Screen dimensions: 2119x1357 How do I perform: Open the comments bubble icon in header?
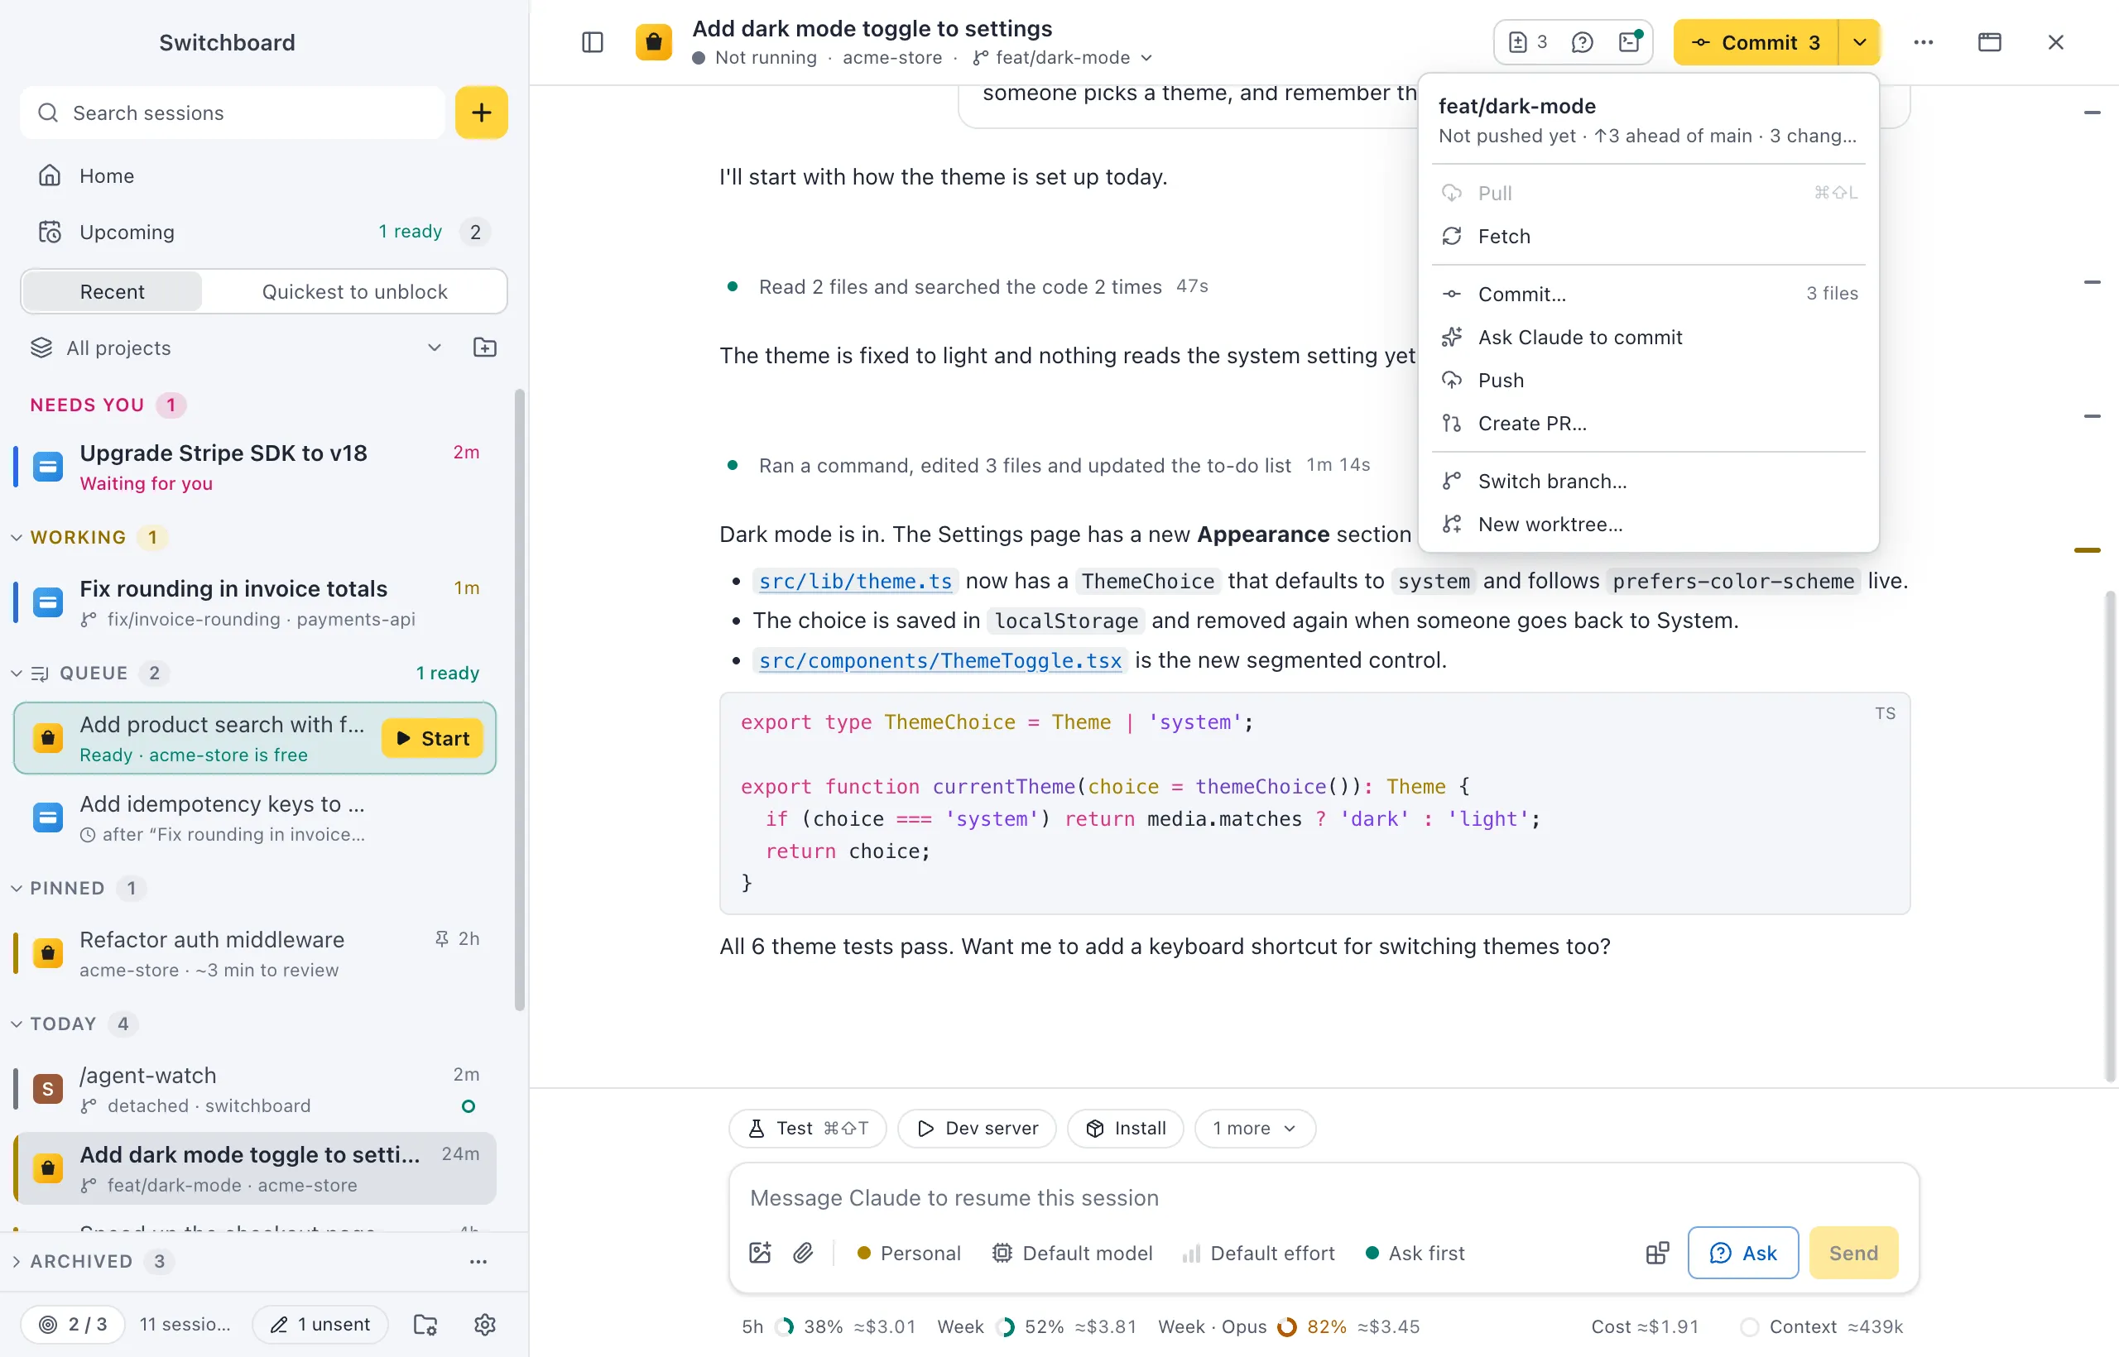[x=1582, y=42]
